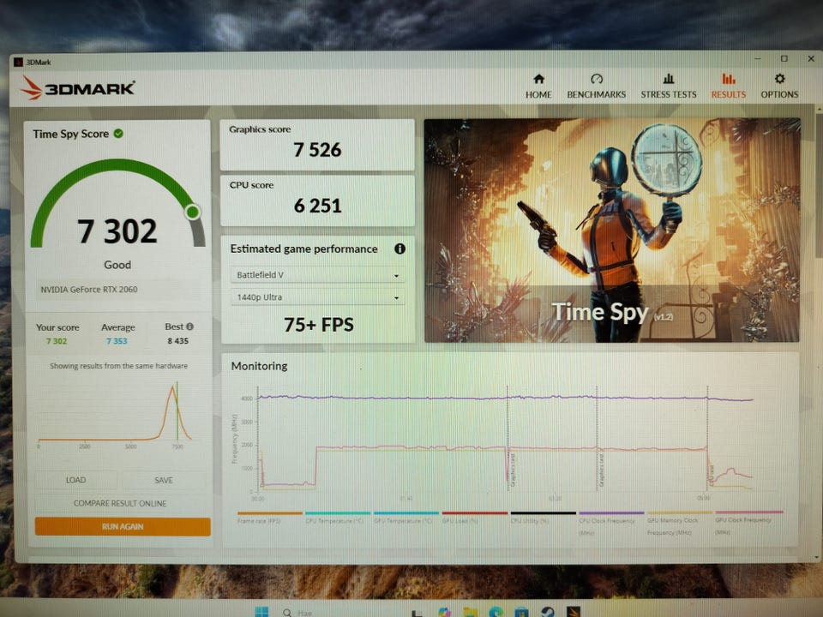The width and height of the screenshot is (823, 617).
Task: Open File Explorer from the taskbar
Action: click(470, 612)
